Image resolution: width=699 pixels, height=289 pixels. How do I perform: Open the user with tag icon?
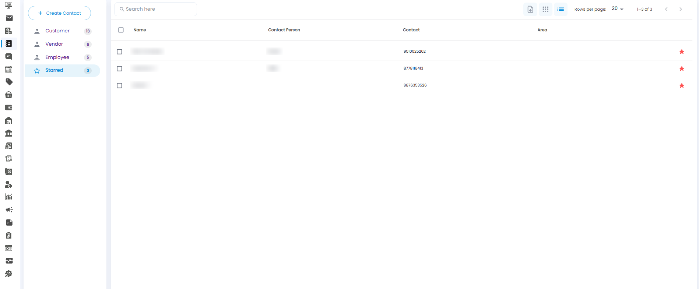click(9, 184)
